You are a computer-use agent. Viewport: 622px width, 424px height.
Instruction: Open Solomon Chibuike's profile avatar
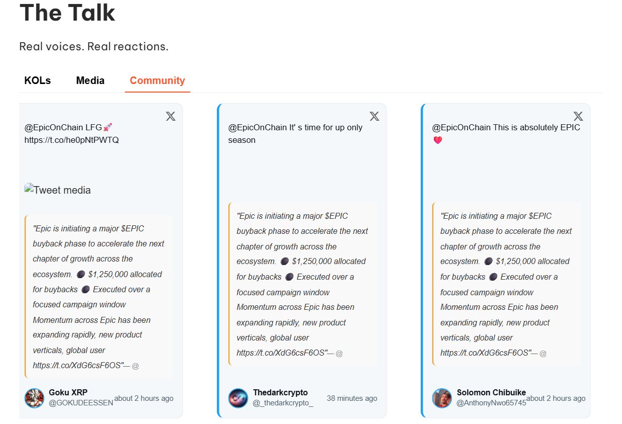point(442,398)
